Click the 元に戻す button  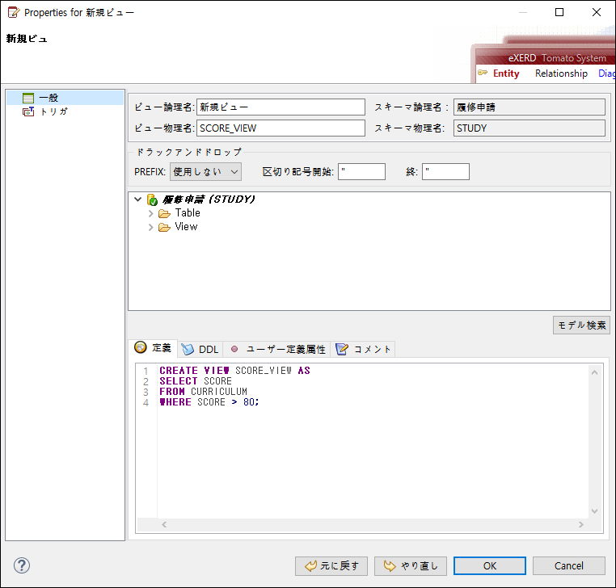pyautogui.click(x=331, y=566)
